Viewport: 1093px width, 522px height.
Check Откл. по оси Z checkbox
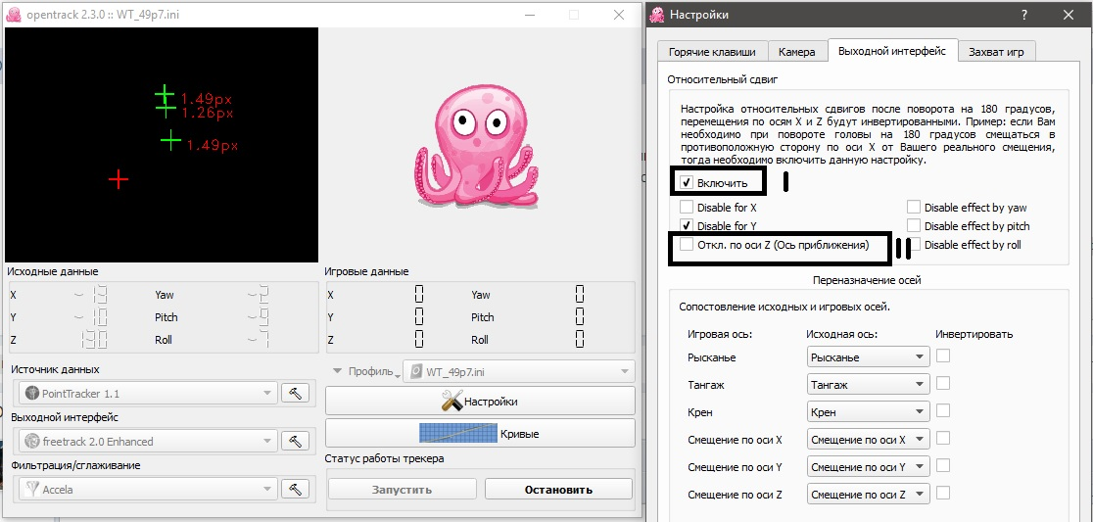pos(687,245)
